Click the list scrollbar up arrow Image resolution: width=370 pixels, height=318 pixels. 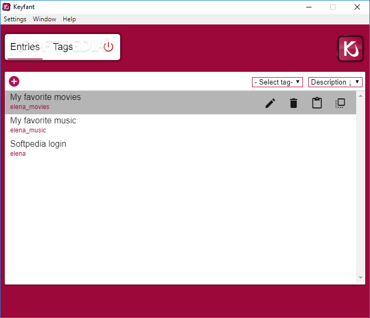(360, 96)
